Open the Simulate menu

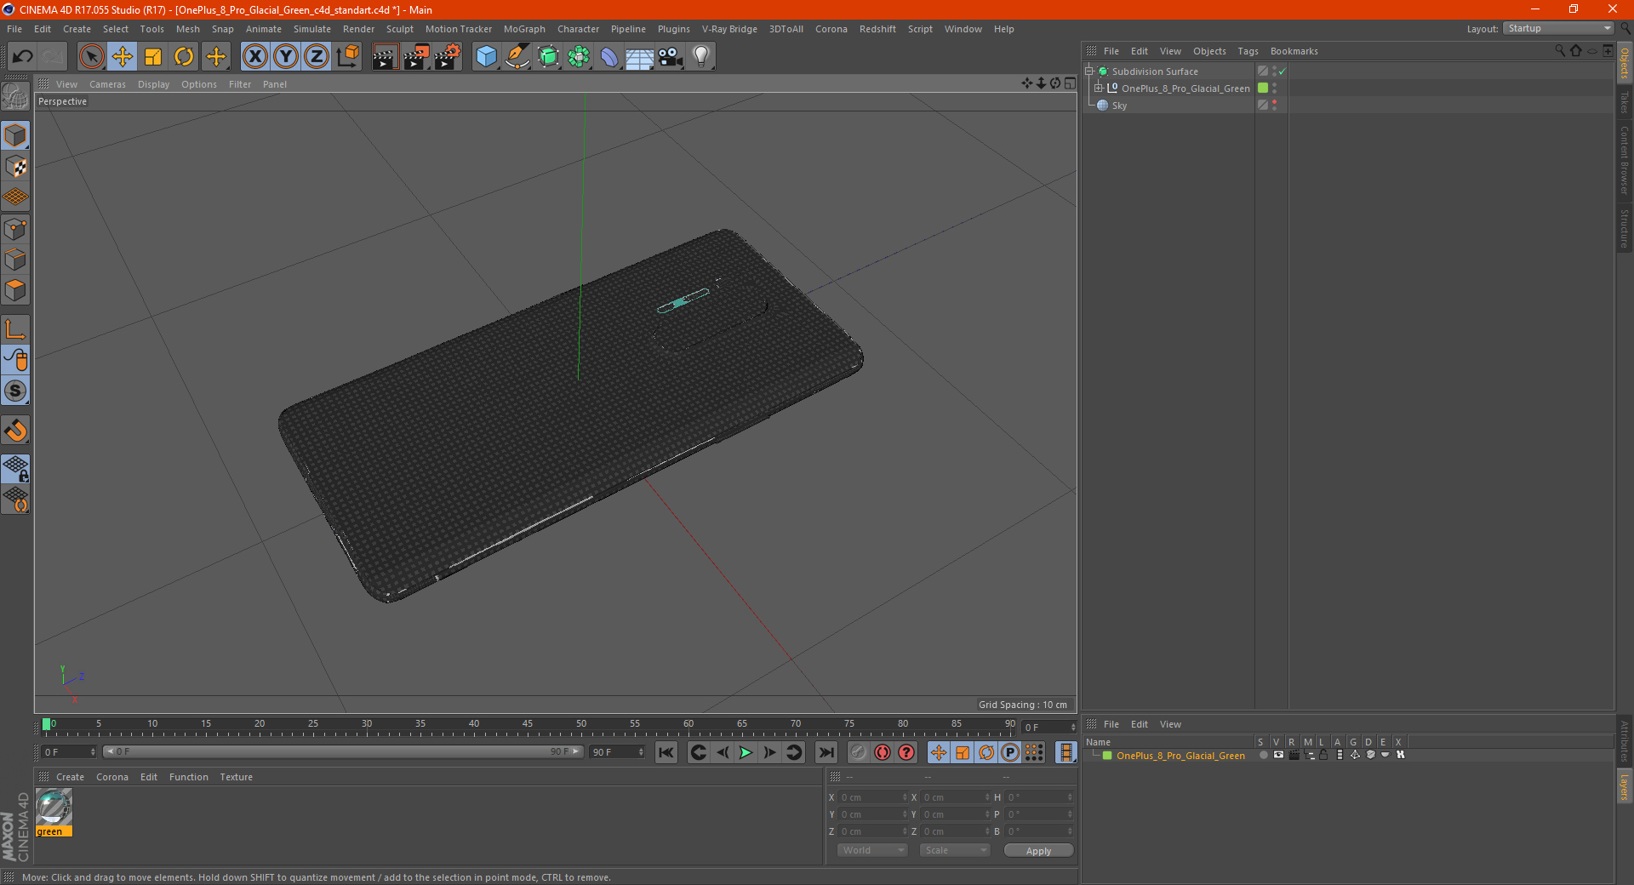(x=312, y=29)
